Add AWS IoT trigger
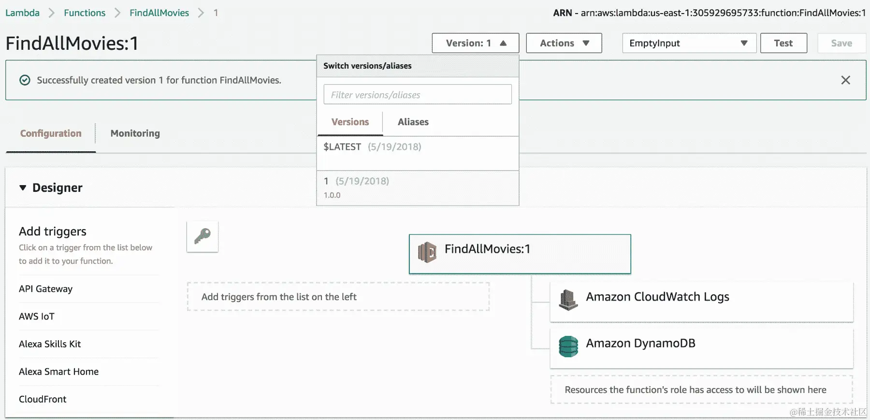The image size is (870, 420). tap(37, 316)
